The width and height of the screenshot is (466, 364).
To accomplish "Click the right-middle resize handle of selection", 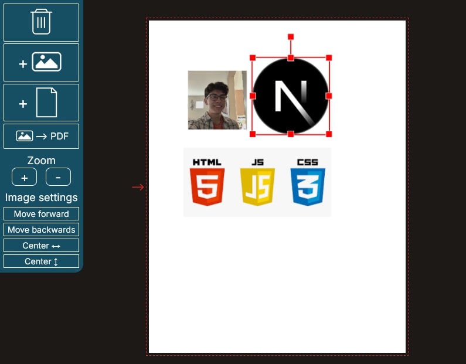I will [329, 96].
